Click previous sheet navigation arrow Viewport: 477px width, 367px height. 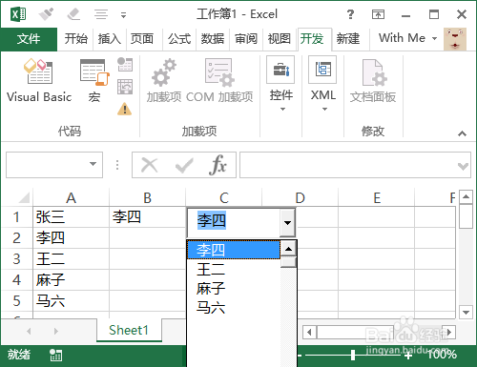[29, 332]
